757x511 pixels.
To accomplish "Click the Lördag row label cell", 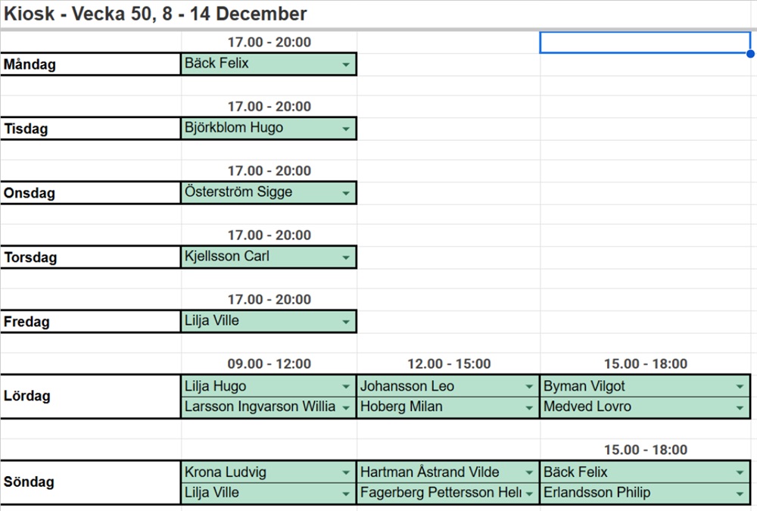I will [x=91, y=396].
